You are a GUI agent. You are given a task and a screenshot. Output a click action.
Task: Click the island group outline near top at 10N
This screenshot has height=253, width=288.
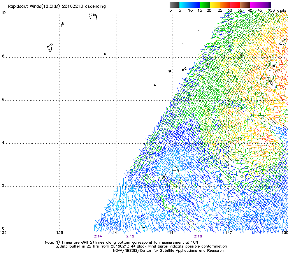pyautogui.click(x=93, y=16)
